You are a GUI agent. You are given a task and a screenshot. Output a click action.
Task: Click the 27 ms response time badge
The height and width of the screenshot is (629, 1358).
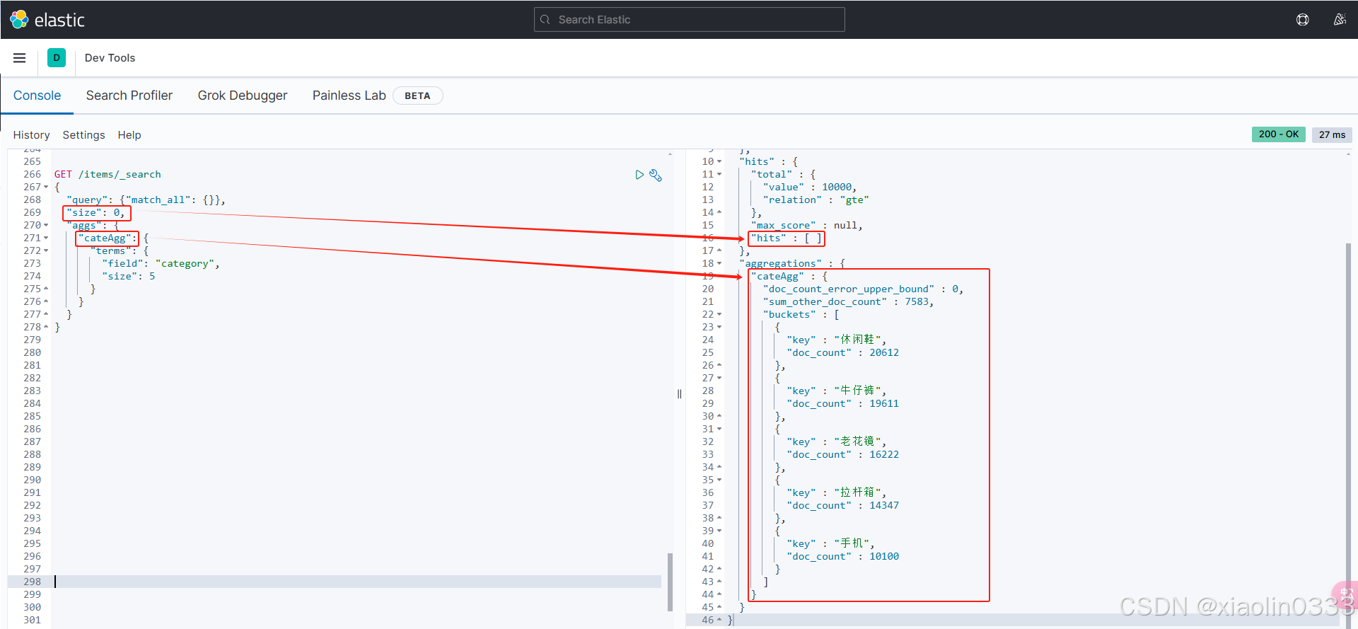[1332, 134]
